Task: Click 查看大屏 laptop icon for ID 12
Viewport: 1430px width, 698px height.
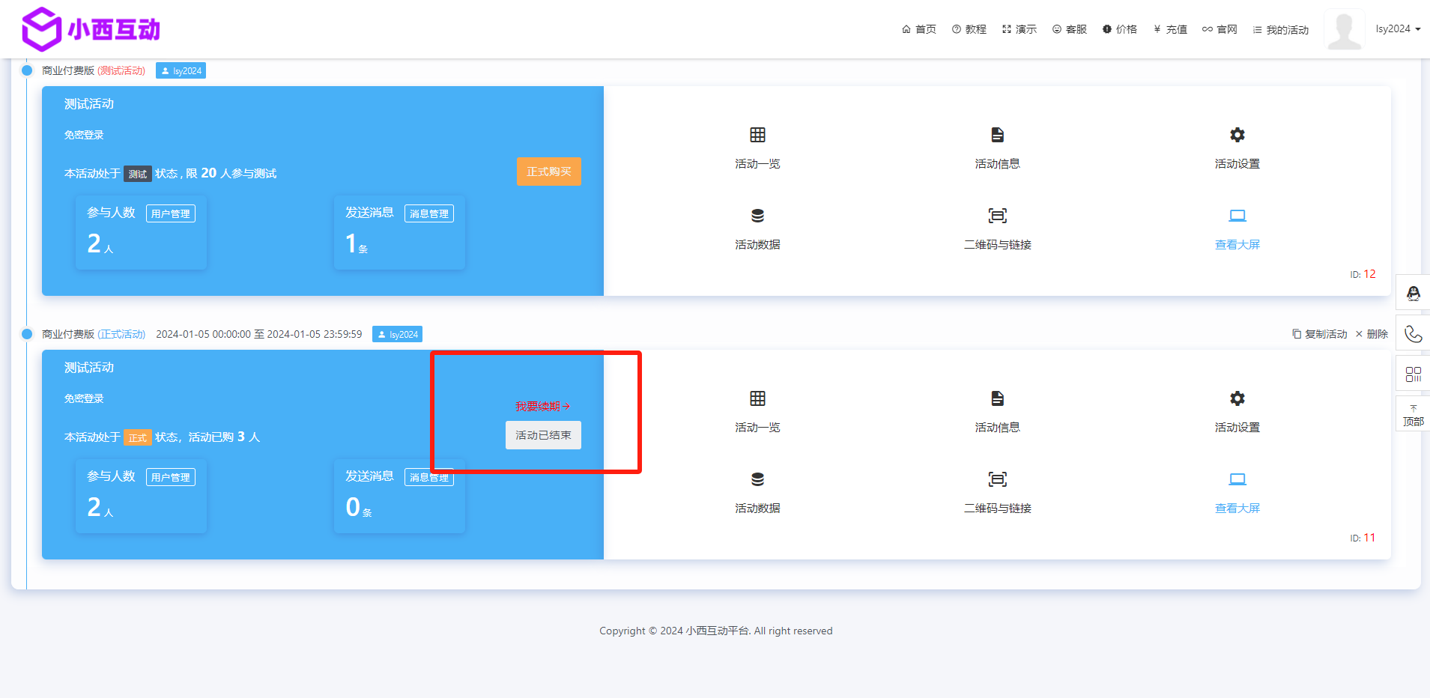Action: (1237, 216)
